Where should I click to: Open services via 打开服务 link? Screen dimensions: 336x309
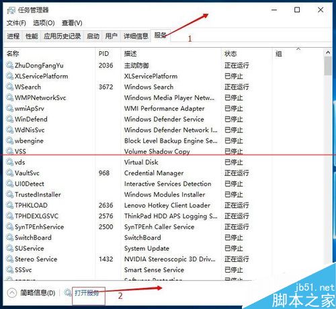coord(87,293)
